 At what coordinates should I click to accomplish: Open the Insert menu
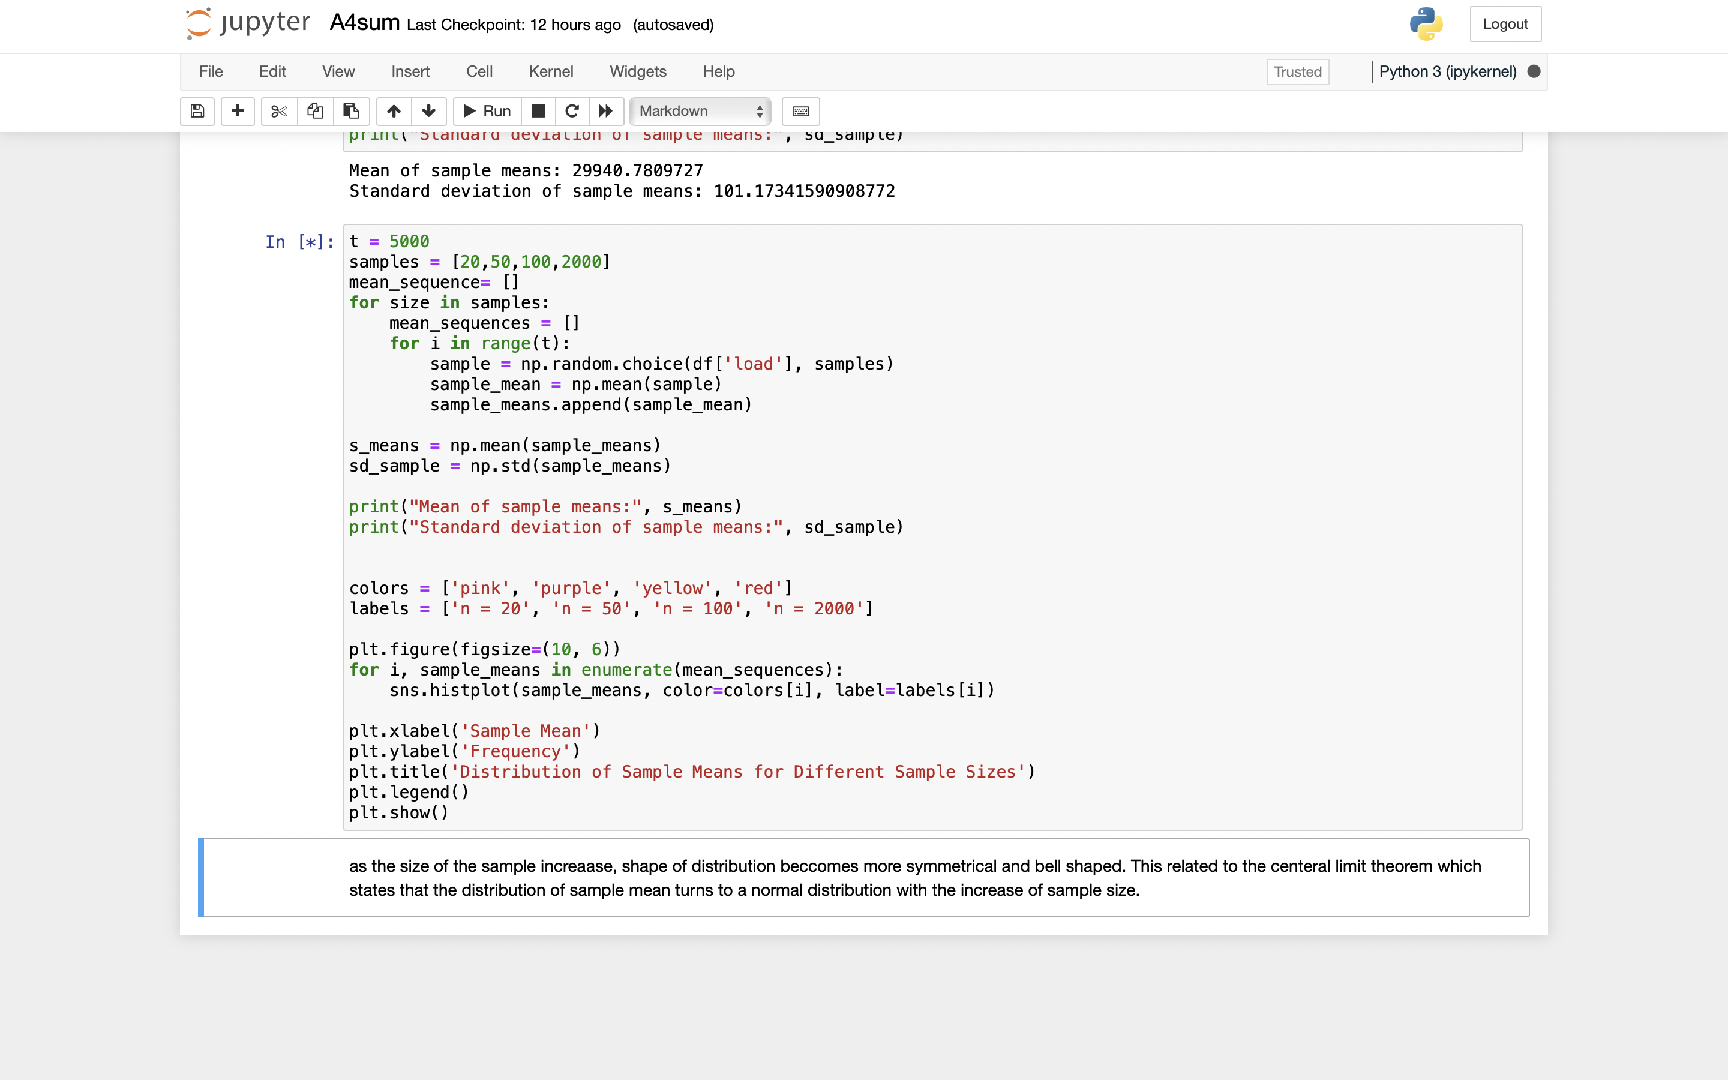(410, 71)
